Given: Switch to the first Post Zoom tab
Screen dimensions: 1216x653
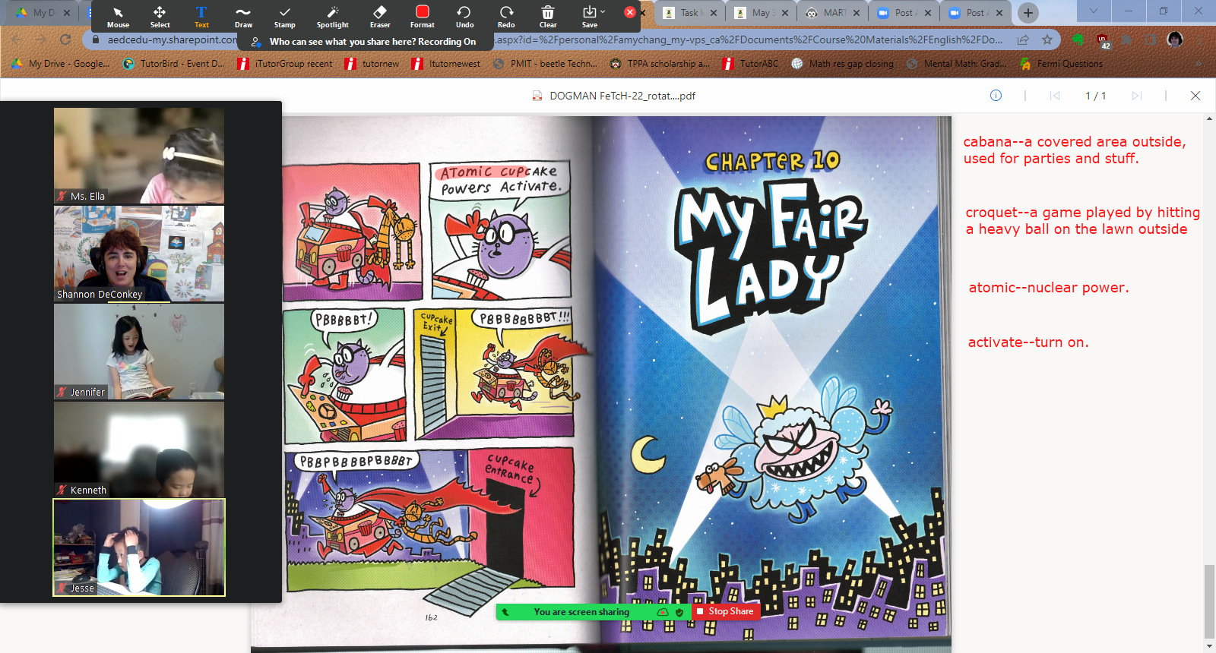Looking at the screenshot, I should pos(904,13).
